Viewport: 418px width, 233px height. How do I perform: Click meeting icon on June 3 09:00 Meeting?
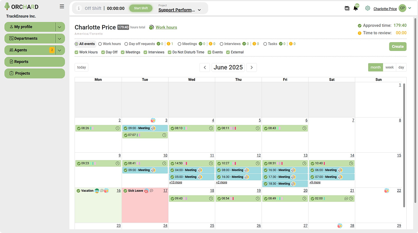click(153, 128)
